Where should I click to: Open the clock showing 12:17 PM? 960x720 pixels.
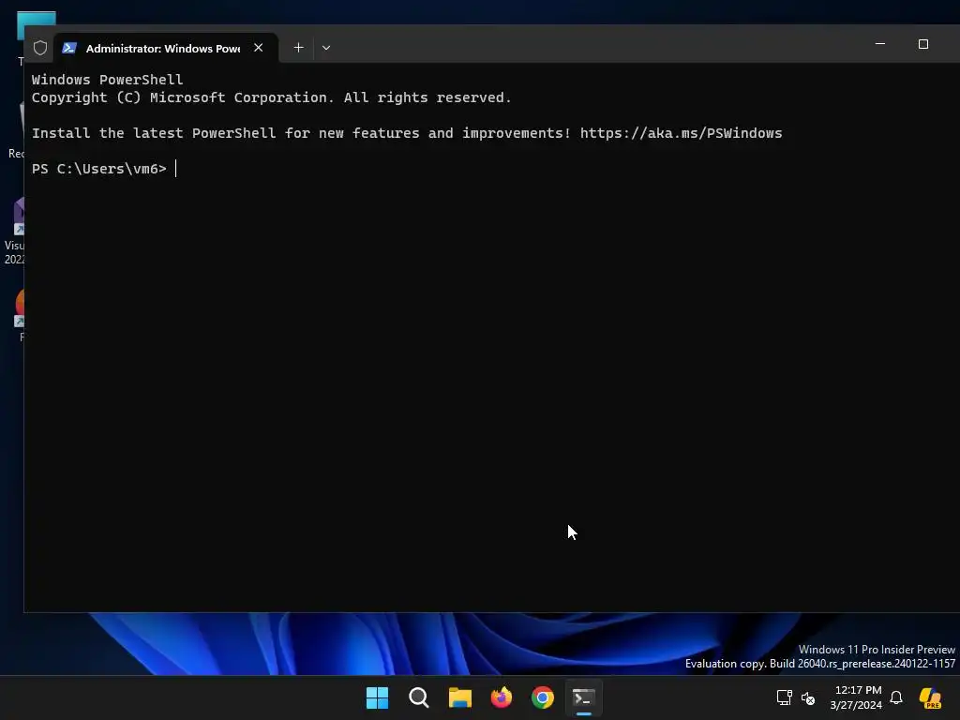coord(856,697)
